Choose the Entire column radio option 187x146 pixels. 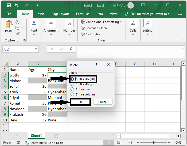(72, 94)
